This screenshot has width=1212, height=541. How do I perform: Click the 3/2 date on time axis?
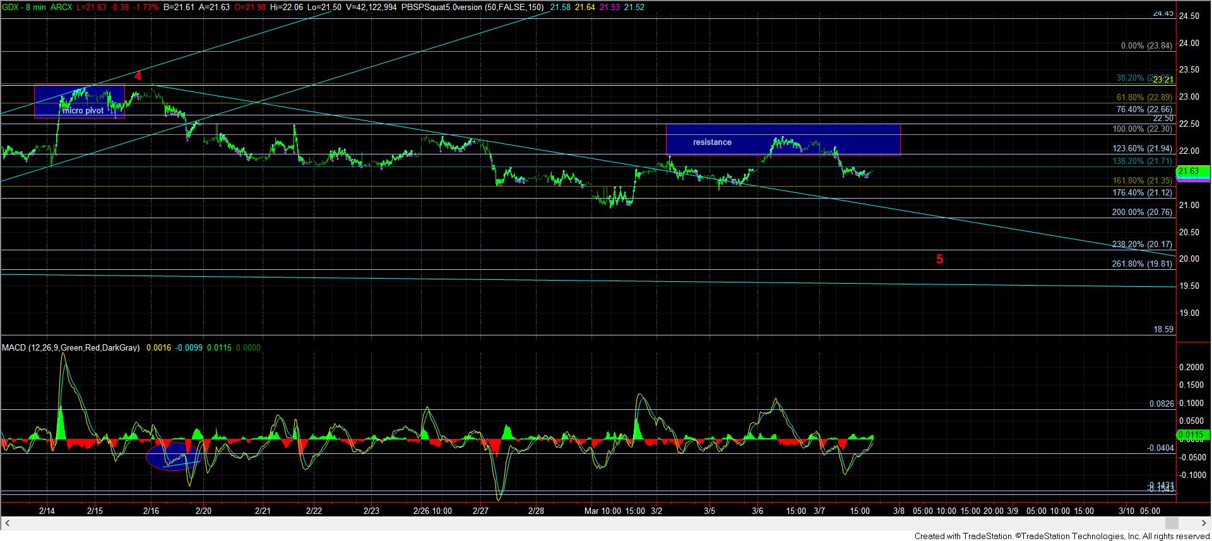(x=656, y=511)
